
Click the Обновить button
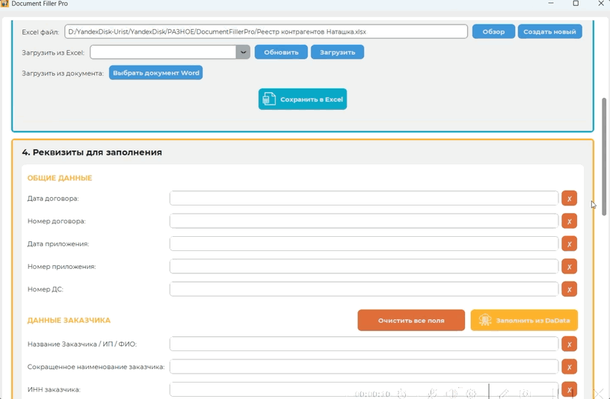(x=281, y=52)
